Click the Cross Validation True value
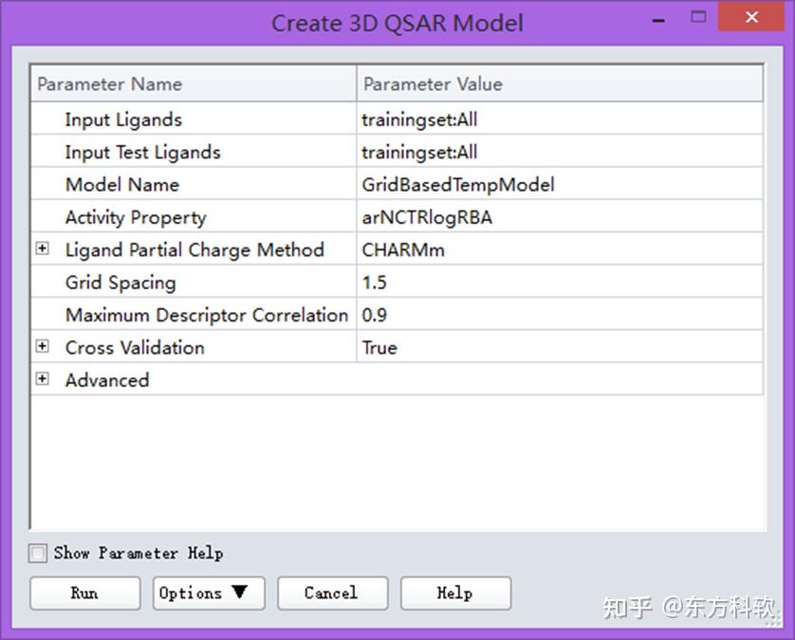This screenshot has height=640, width=795. pyautogui.click(x=560, y=347)
